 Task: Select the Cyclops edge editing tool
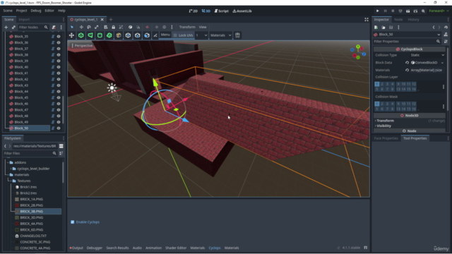(x=138, y=35)
